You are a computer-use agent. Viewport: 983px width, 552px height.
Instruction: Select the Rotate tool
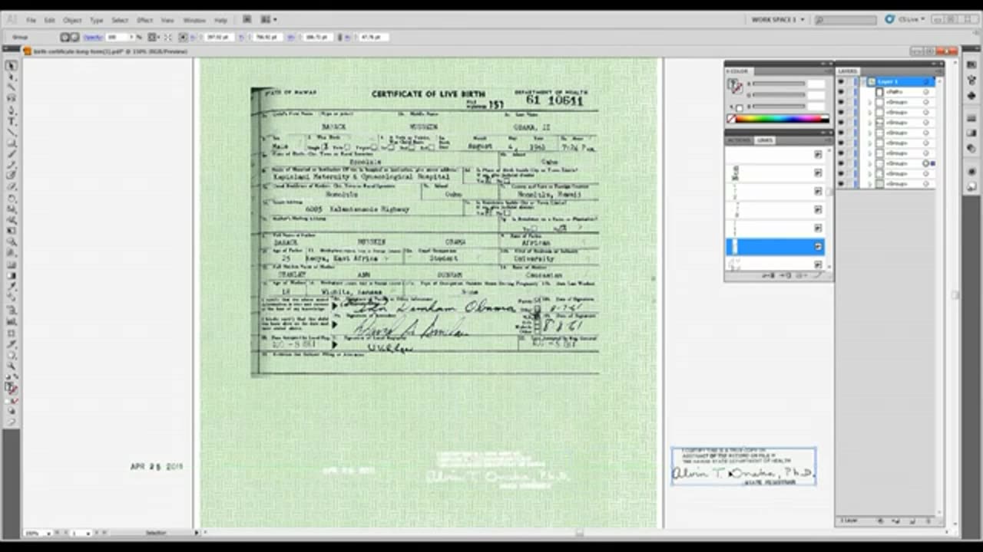click(12, 198)
